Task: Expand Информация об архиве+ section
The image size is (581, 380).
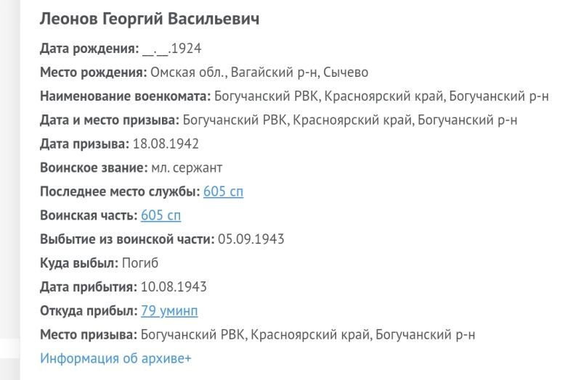Action: coord(115,358)
